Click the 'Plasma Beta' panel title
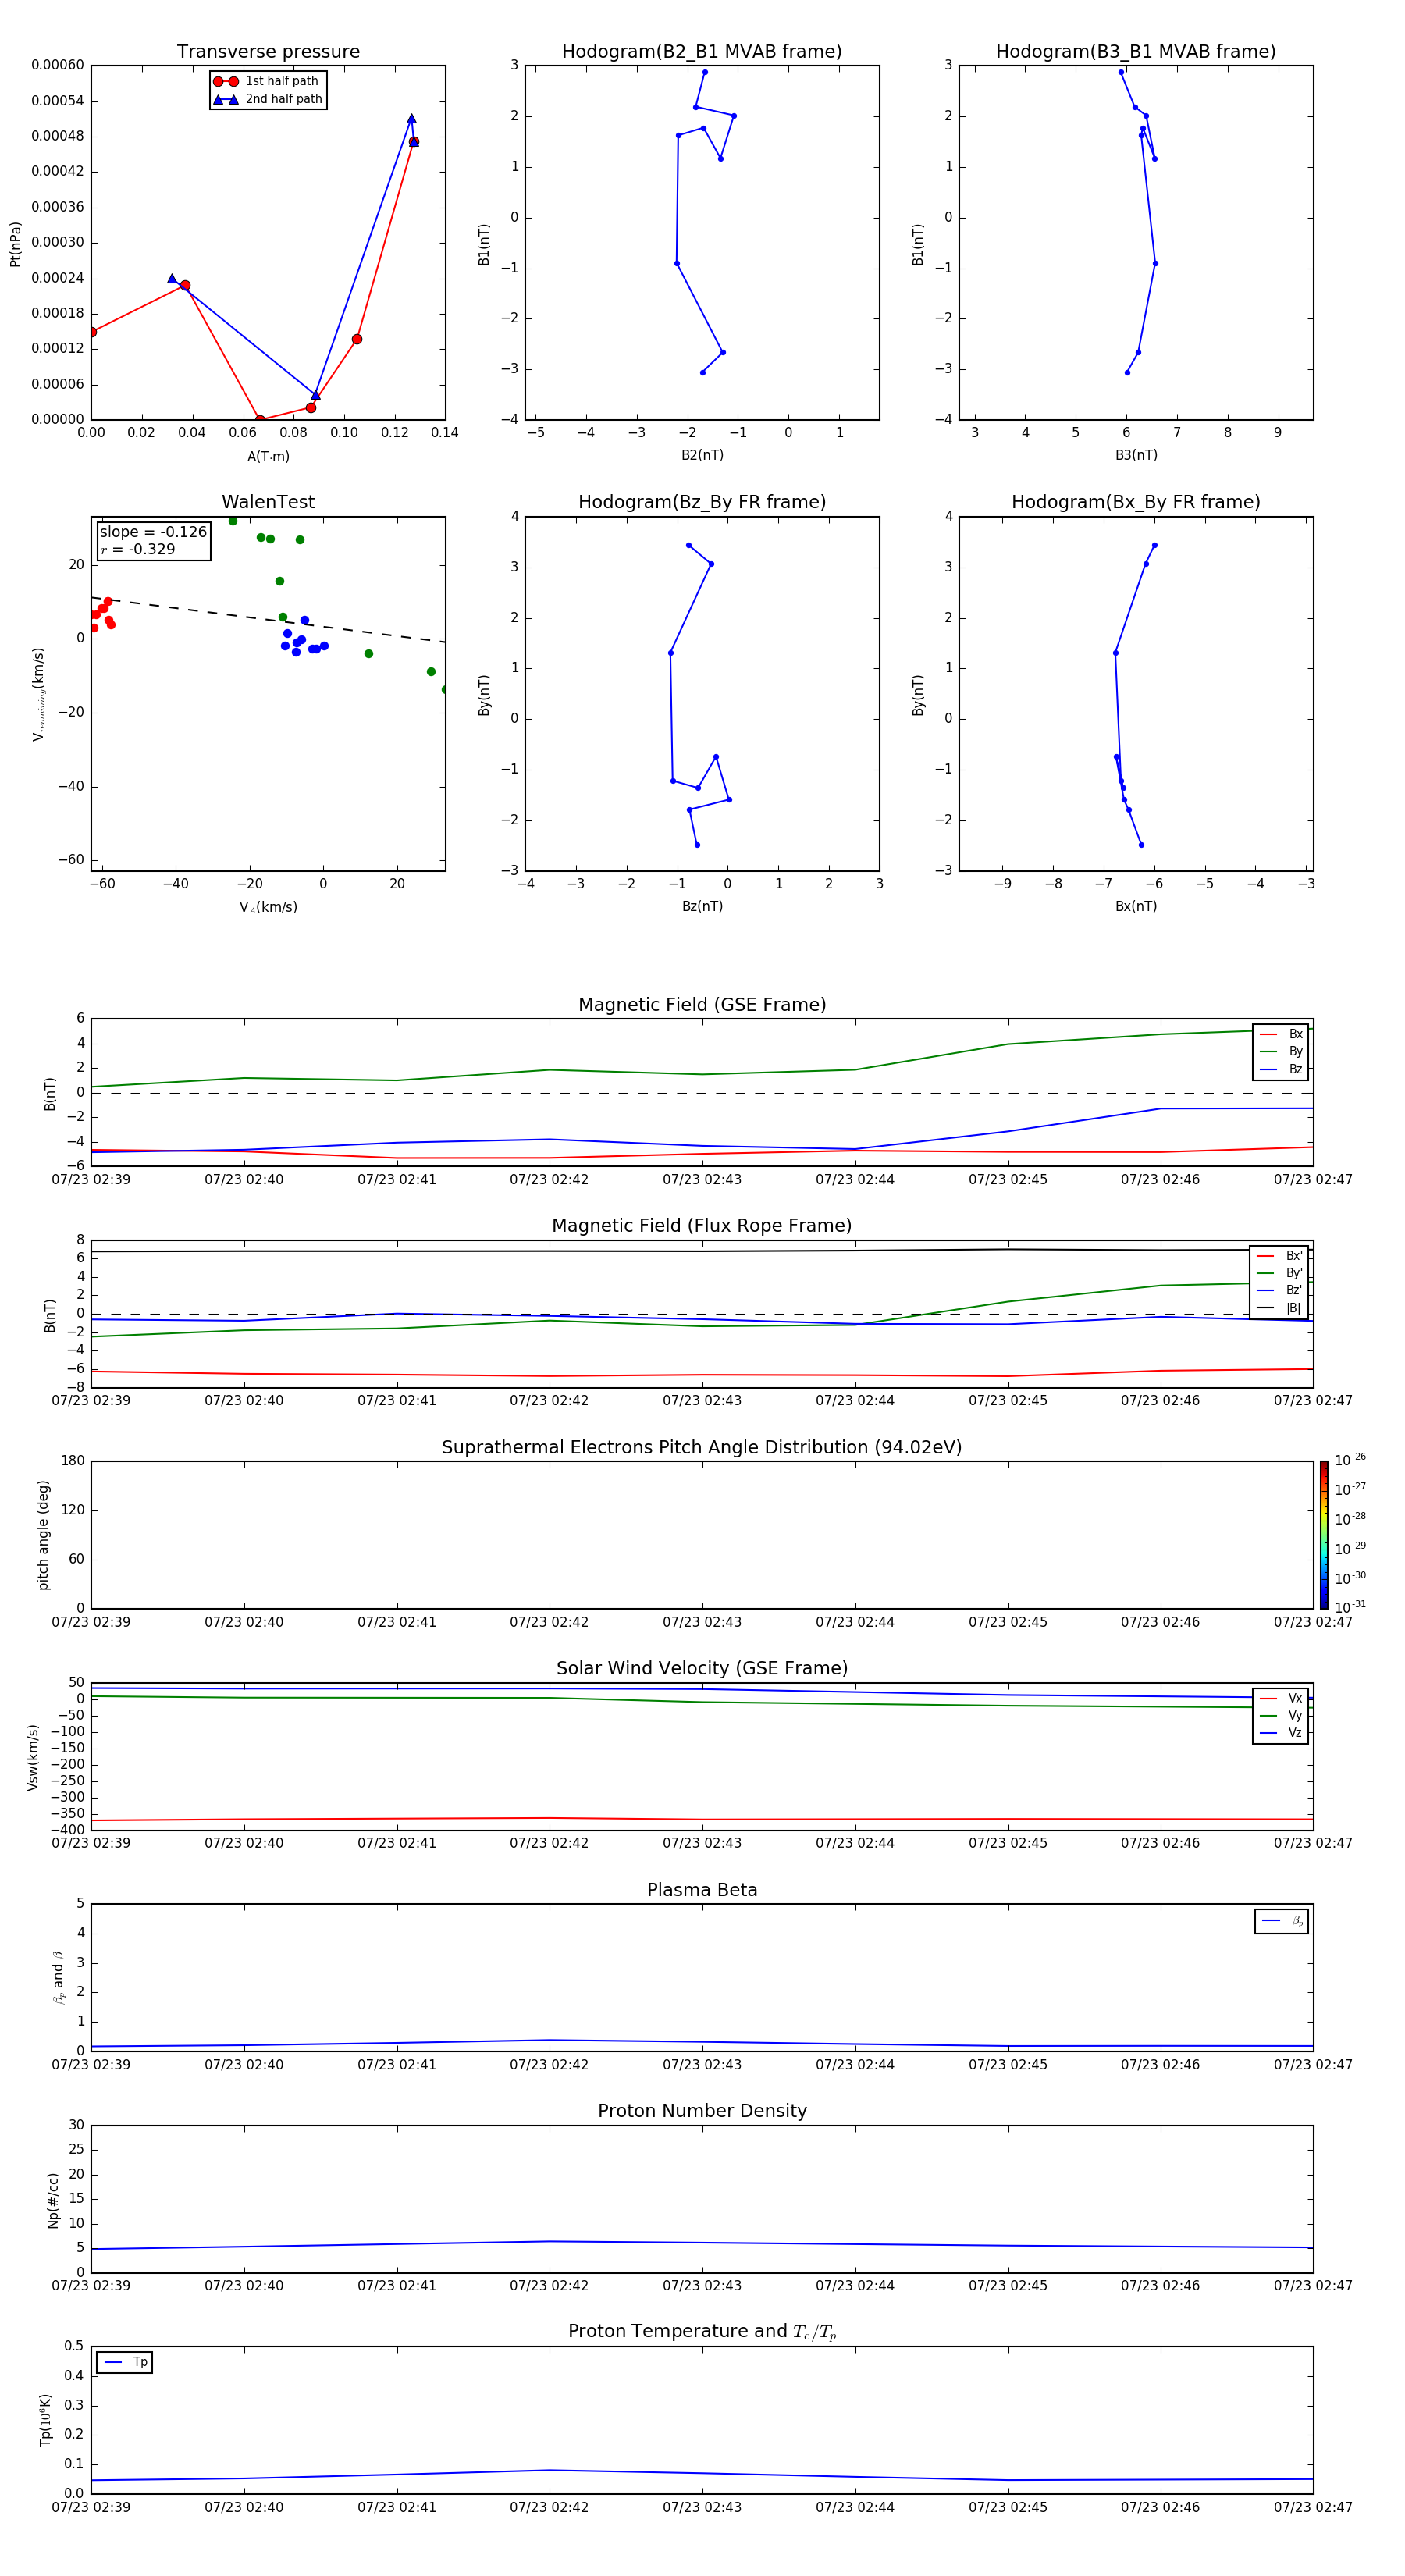The width and height of the screenshot is (1405, 2576). 702,1891
